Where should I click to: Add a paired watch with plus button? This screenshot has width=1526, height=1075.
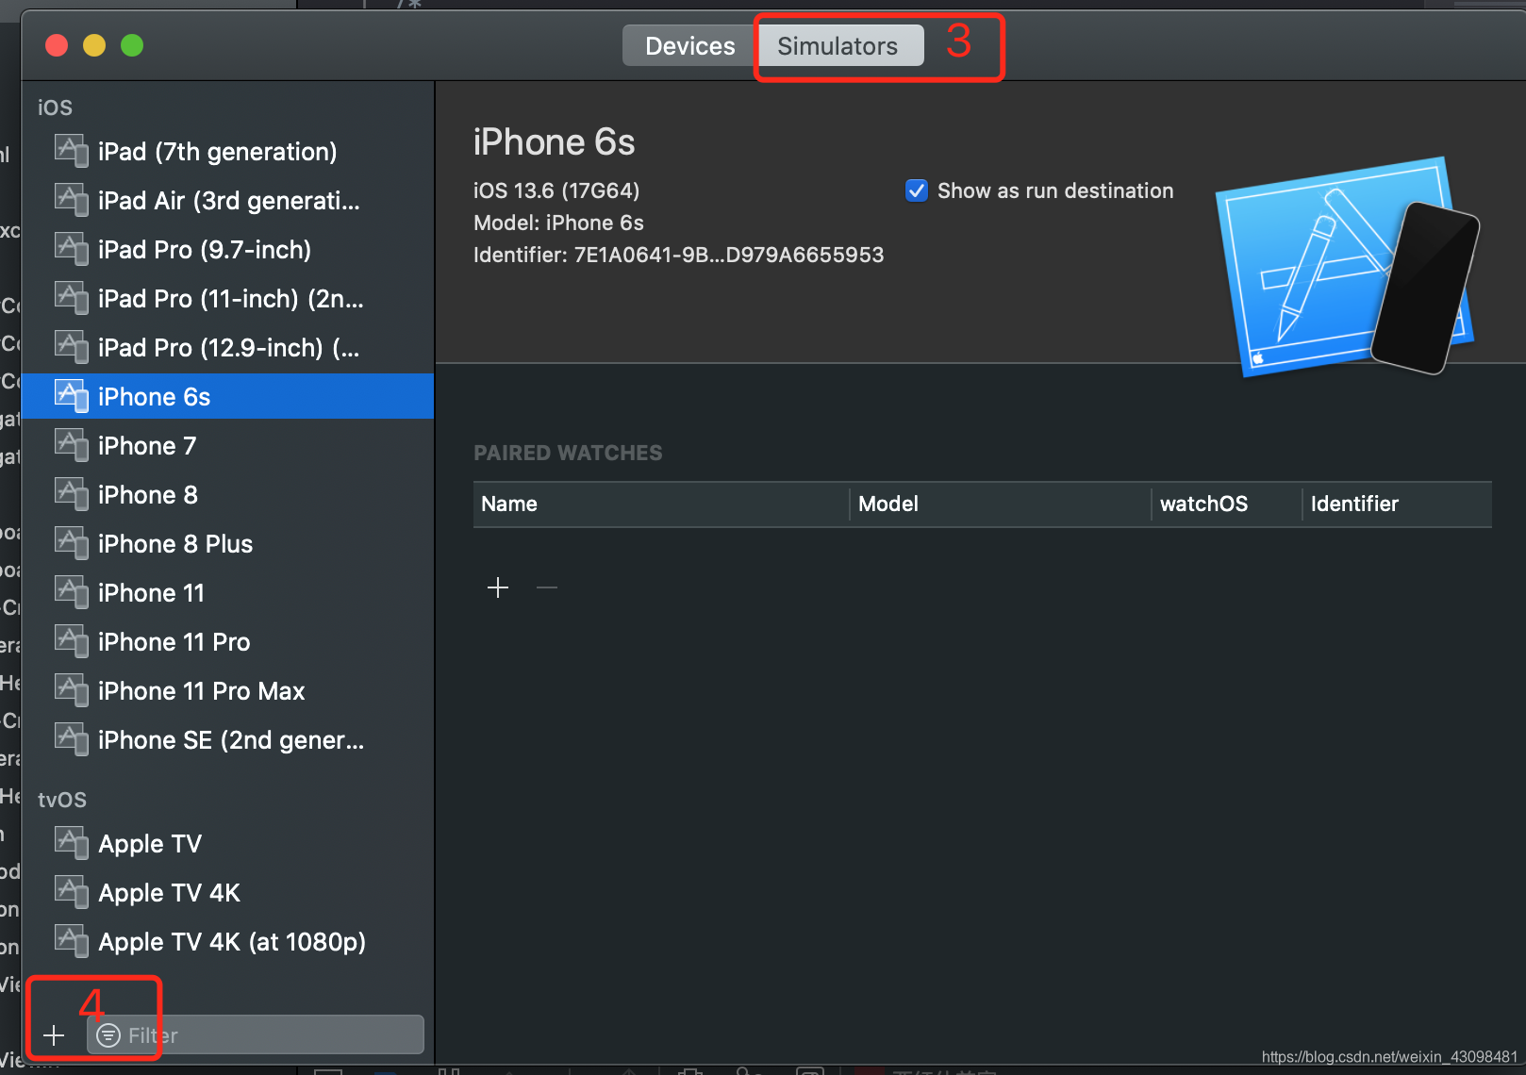tap(498, 587)
